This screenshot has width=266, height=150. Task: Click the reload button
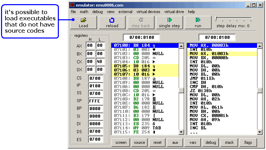click(112, 22)
